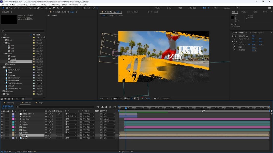Select the Rotation tool in toolbar
The image size is (273, 153).
(27, 8)
